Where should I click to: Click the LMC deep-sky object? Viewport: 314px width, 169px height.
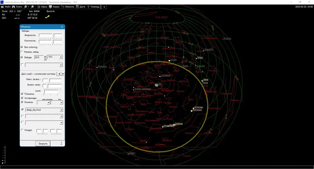pyautogui.click(x=157, y=85)
